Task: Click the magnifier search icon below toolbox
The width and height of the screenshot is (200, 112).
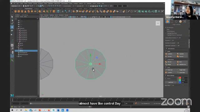Action: coord(12,60)
